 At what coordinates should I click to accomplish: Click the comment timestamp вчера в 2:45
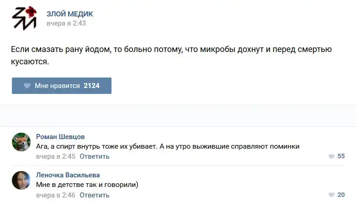(x=56, y=156)
